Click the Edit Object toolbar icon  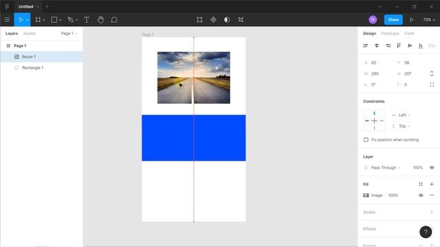199,20
